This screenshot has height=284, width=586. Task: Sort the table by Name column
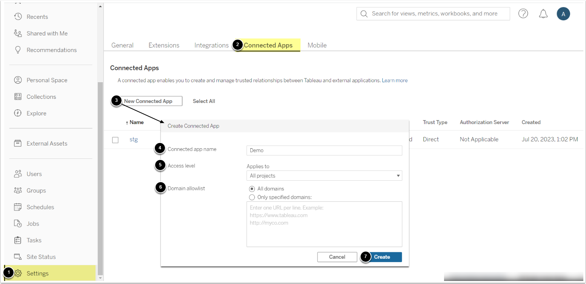tap(136, 122)
